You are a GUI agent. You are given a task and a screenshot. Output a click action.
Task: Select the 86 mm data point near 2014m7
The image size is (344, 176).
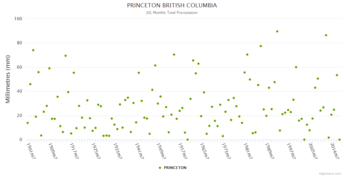[x=326, y=35]
